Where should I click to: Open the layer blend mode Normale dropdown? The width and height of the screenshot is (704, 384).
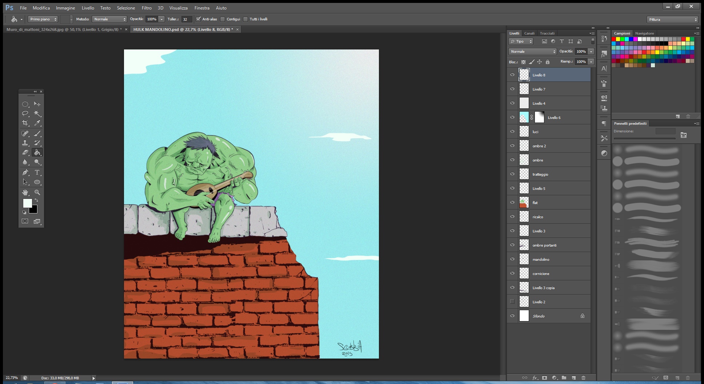tap(532, 52)
